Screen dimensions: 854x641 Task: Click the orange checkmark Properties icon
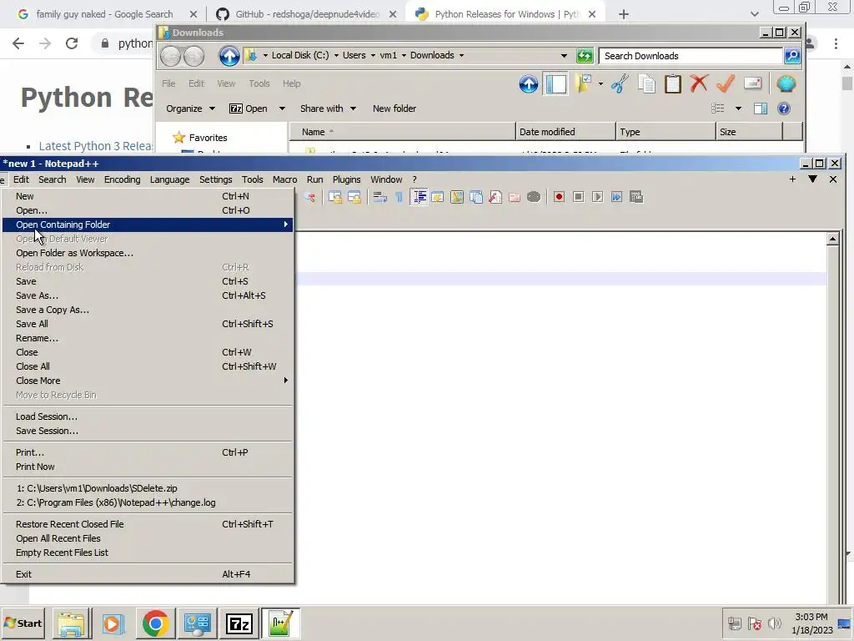pyautogui.click(x=726, y=84)
